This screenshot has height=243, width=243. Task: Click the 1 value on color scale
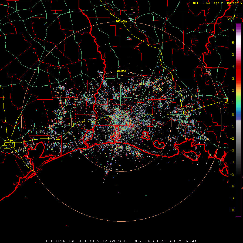[233, 102]
